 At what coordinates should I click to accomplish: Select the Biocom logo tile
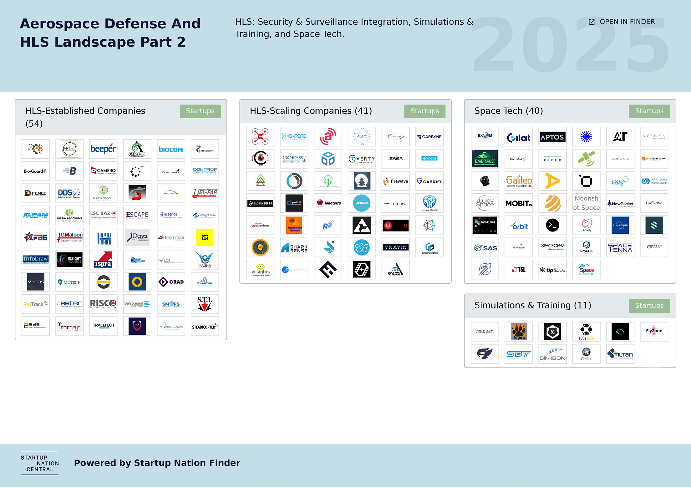171,149
